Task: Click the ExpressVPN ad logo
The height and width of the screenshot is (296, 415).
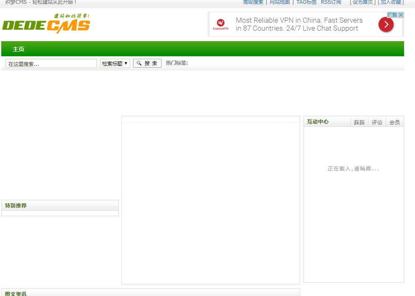Action: pyautogui.click(x=221, y=24)
